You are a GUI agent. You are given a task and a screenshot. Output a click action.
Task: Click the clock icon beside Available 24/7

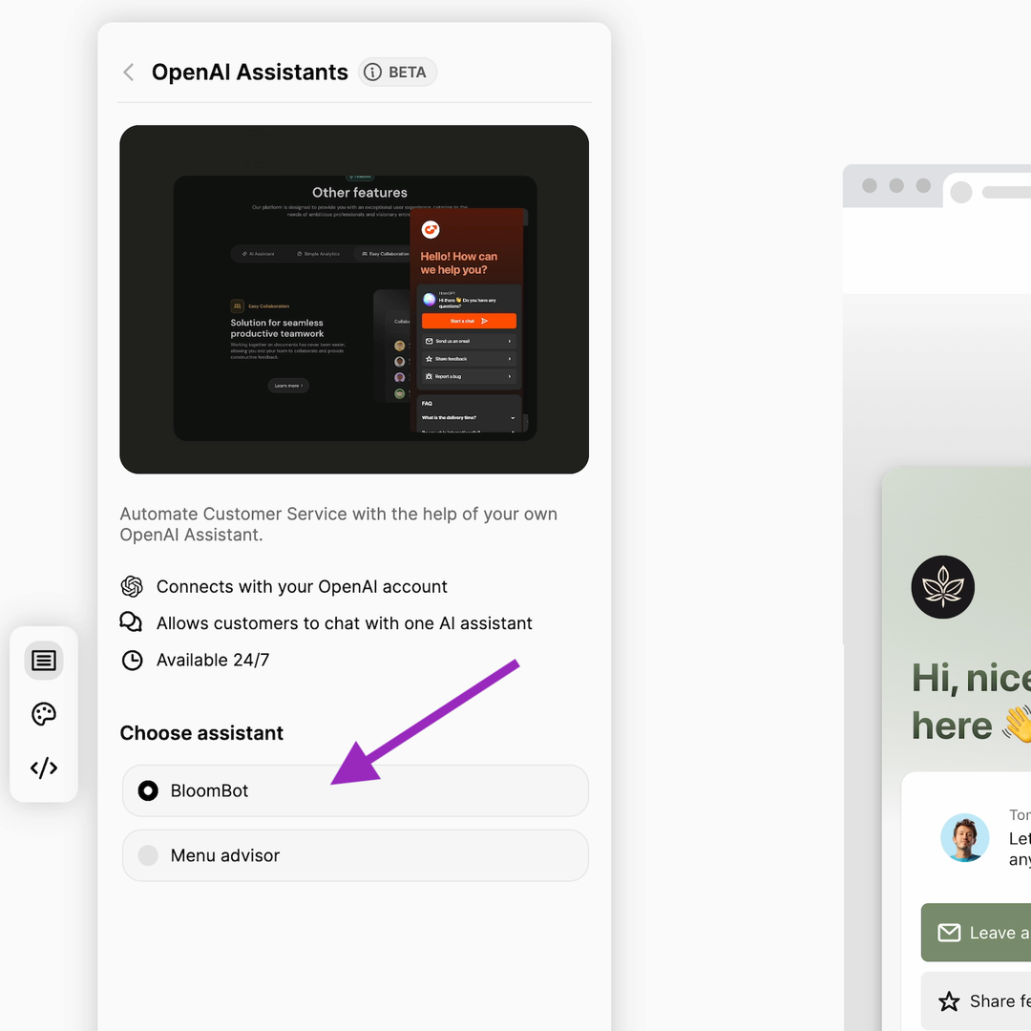132,660
